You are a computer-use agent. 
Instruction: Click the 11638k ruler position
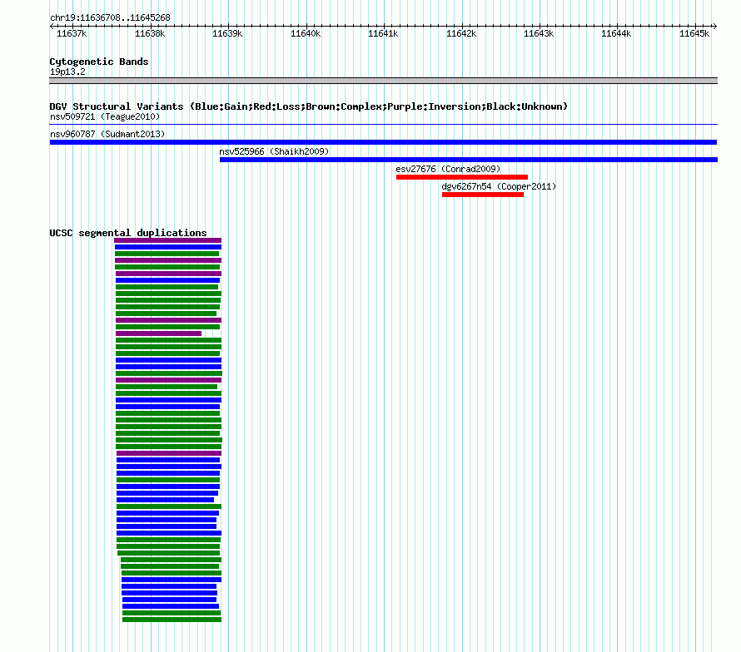(x=150, y=33)
